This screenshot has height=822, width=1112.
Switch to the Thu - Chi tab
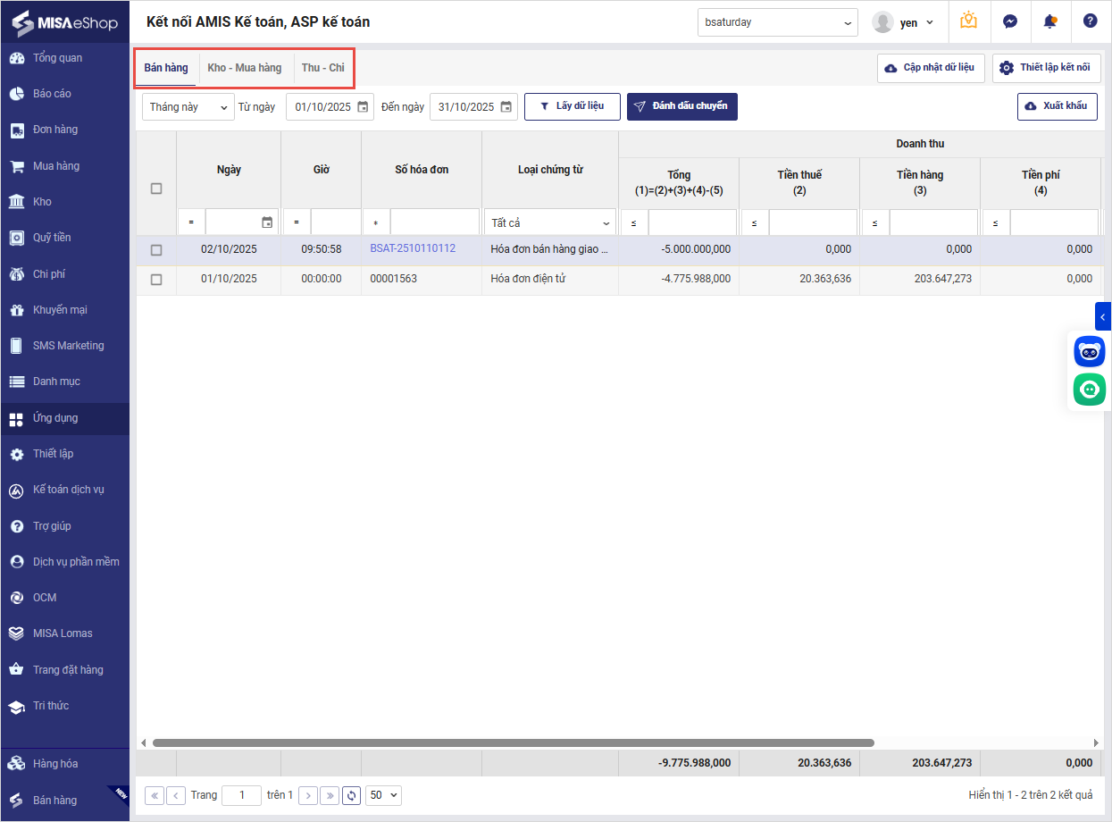[x=322, y=68]
